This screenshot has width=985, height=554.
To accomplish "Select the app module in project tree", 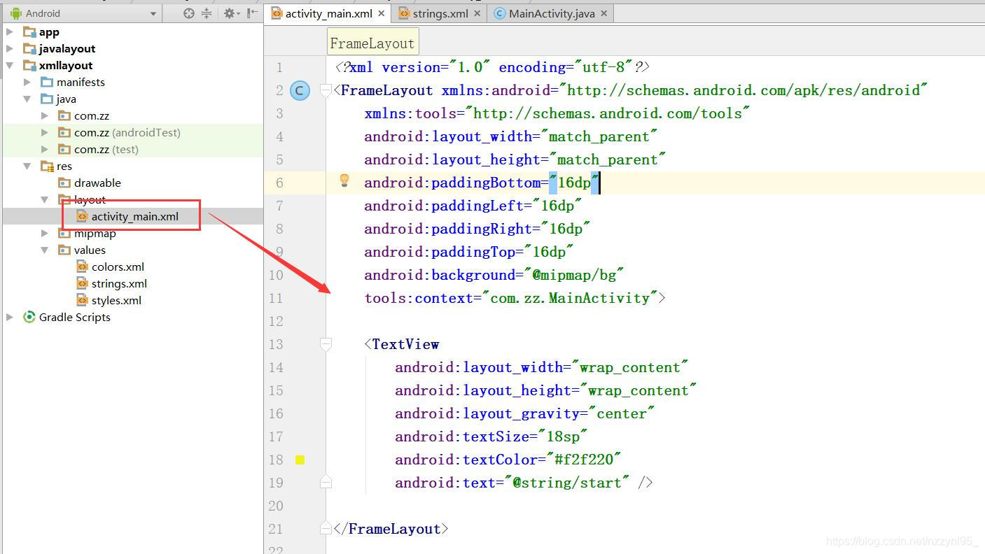I will click(49, 31).
